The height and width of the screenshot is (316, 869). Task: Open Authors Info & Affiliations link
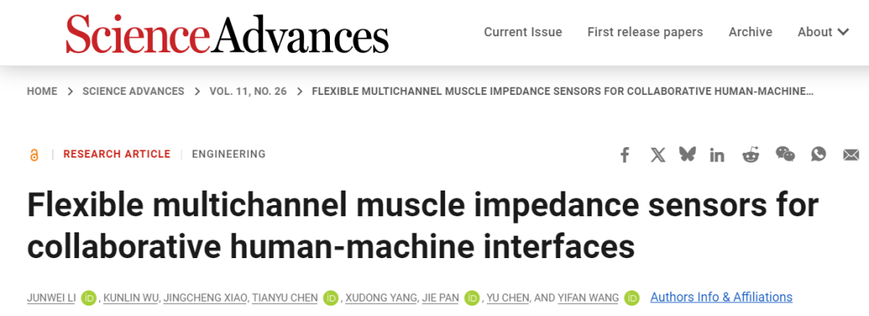click(x=721, y=298)
